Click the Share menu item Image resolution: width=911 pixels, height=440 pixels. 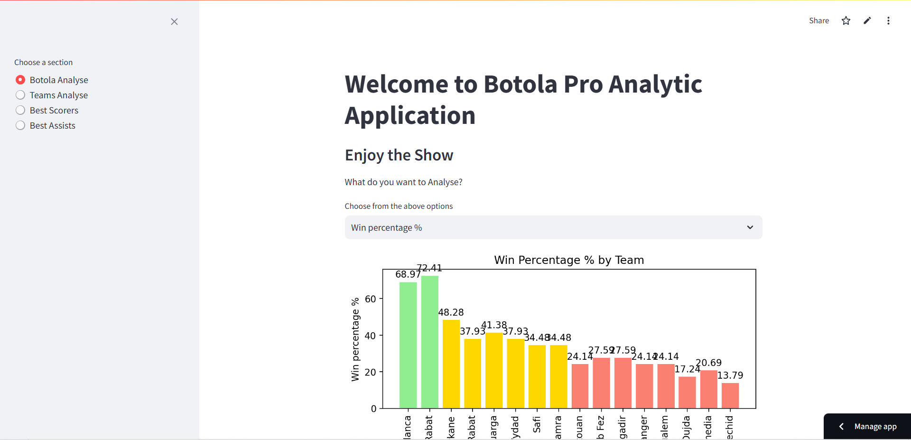pyautogui.click(x=819, y=20)
